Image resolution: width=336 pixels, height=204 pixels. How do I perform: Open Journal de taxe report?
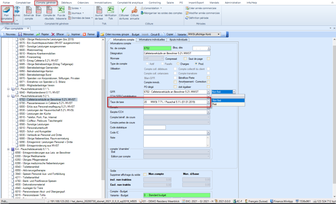(x=99, y=13)
